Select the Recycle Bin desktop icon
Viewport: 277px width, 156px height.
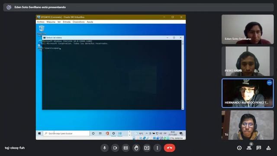[42, 30]
